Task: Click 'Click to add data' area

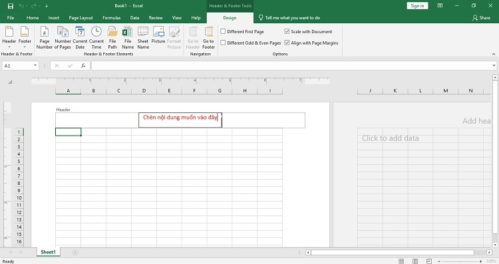Action: 390,138
